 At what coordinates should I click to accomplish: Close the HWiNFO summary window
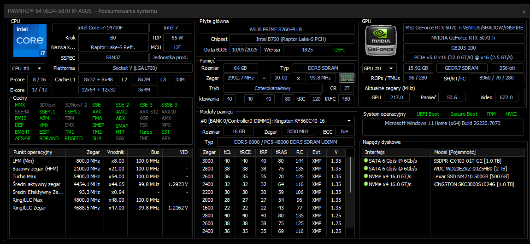pos(524,11)
